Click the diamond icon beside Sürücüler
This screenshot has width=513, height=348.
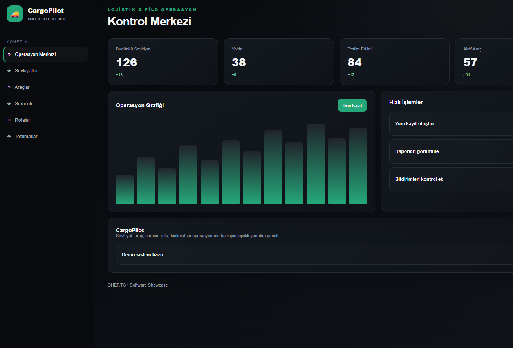pos(9,104)
